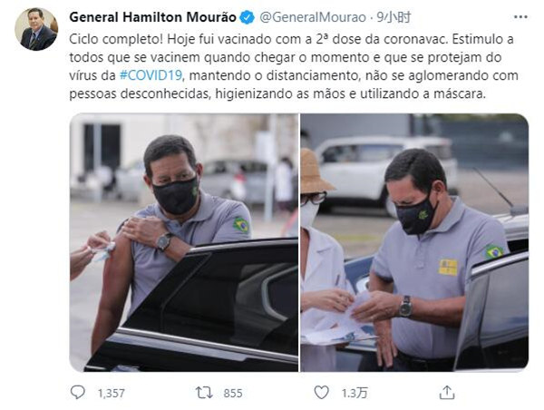Image resolution: width=544 pixels, height=410 pixels.
Task: Open the tweet's more options menu
Action: [520, 17]
